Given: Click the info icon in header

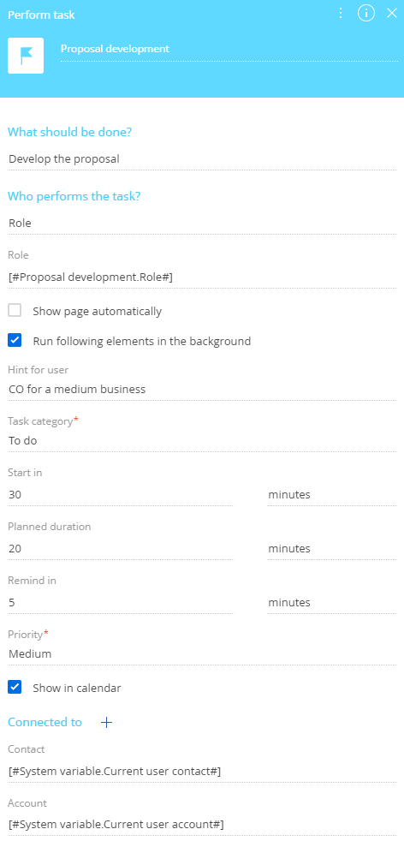Looking at the screenshot, I should click(366, 14).
